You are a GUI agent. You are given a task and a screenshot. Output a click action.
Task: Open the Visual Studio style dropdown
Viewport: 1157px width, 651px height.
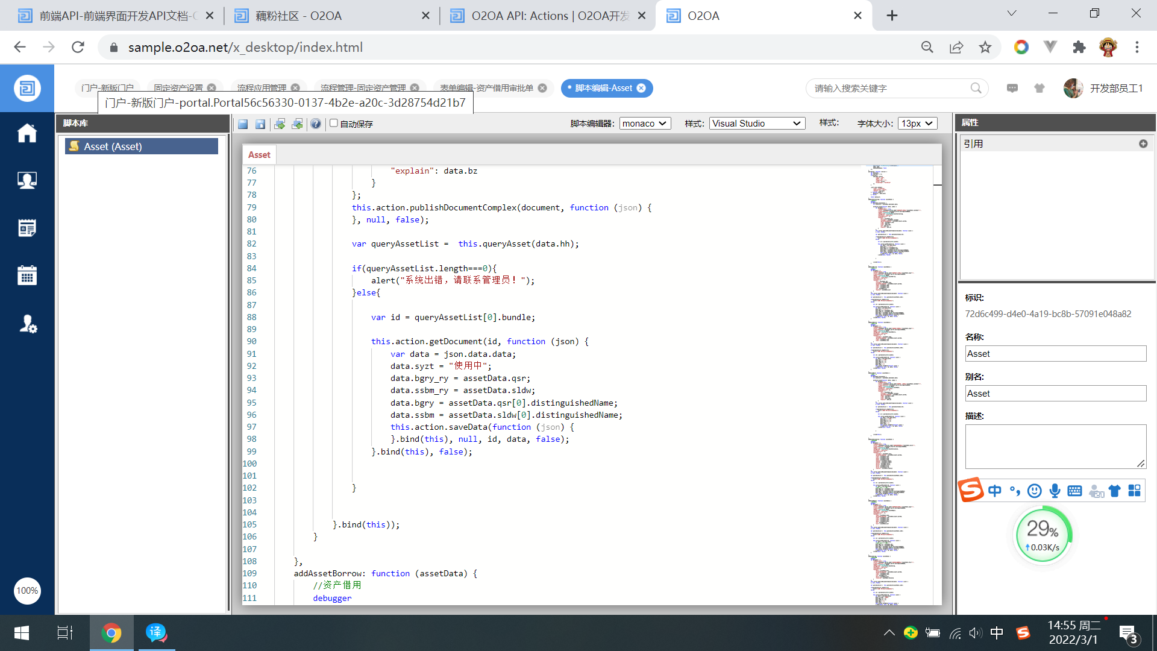coord(756,123)
